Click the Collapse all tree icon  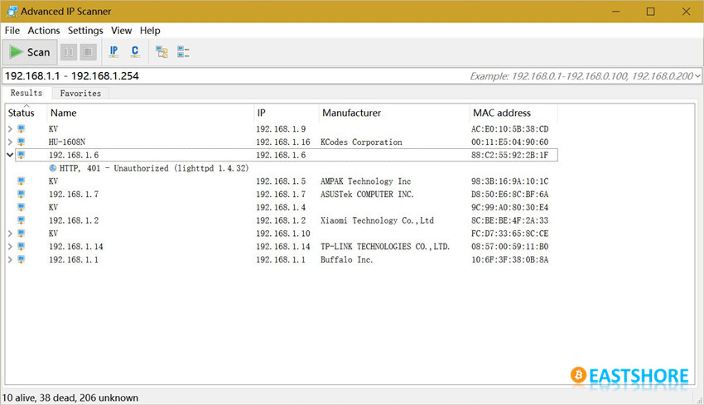click(x=183, y=52)
